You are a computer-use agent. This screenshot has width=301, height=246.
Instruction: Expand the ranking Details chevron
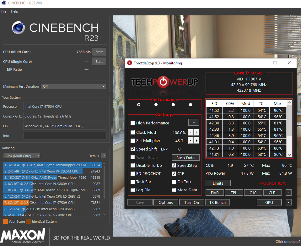coord(104,156)
